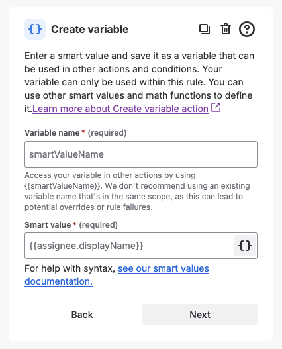The height and width of the screenshot is (349, 282).
Task: Open the smart values documentation link
Action: click(x=117, y=275)
